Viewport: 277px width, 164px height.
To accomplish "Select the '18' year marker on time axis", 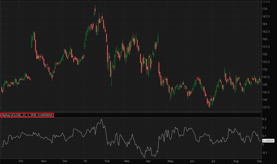I will click(85, 161).
